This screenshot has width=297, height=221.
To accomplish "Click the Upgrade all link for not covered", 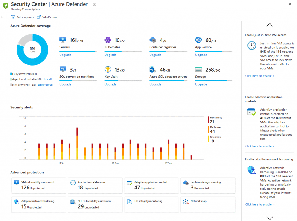I will pos(46,85).
